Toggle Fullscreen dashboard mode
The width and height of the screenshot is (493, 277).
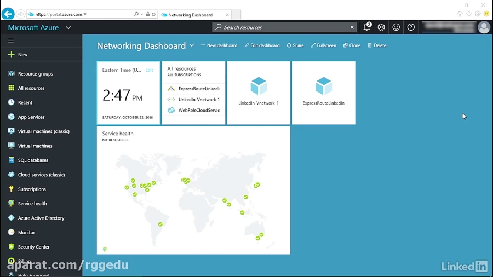click(x=323, y=45)
